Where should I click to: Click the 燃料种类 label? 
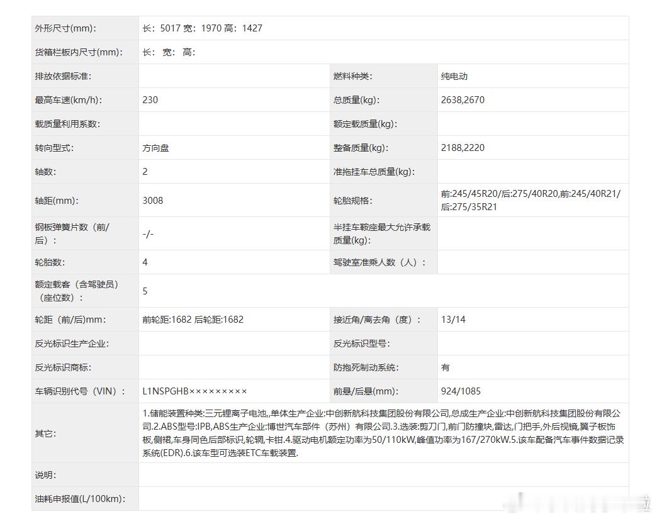pos(353,76)
